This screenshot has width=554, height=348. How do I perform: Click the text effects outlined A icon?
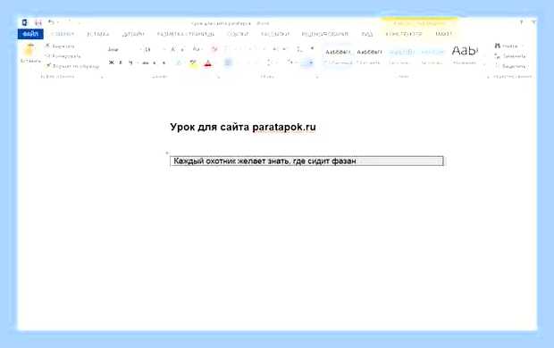[179, 63]
